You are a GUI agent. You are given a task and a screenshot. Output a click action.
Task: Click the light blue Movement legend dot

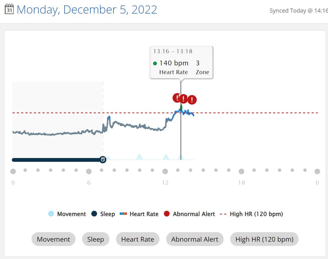coord(51,214)
